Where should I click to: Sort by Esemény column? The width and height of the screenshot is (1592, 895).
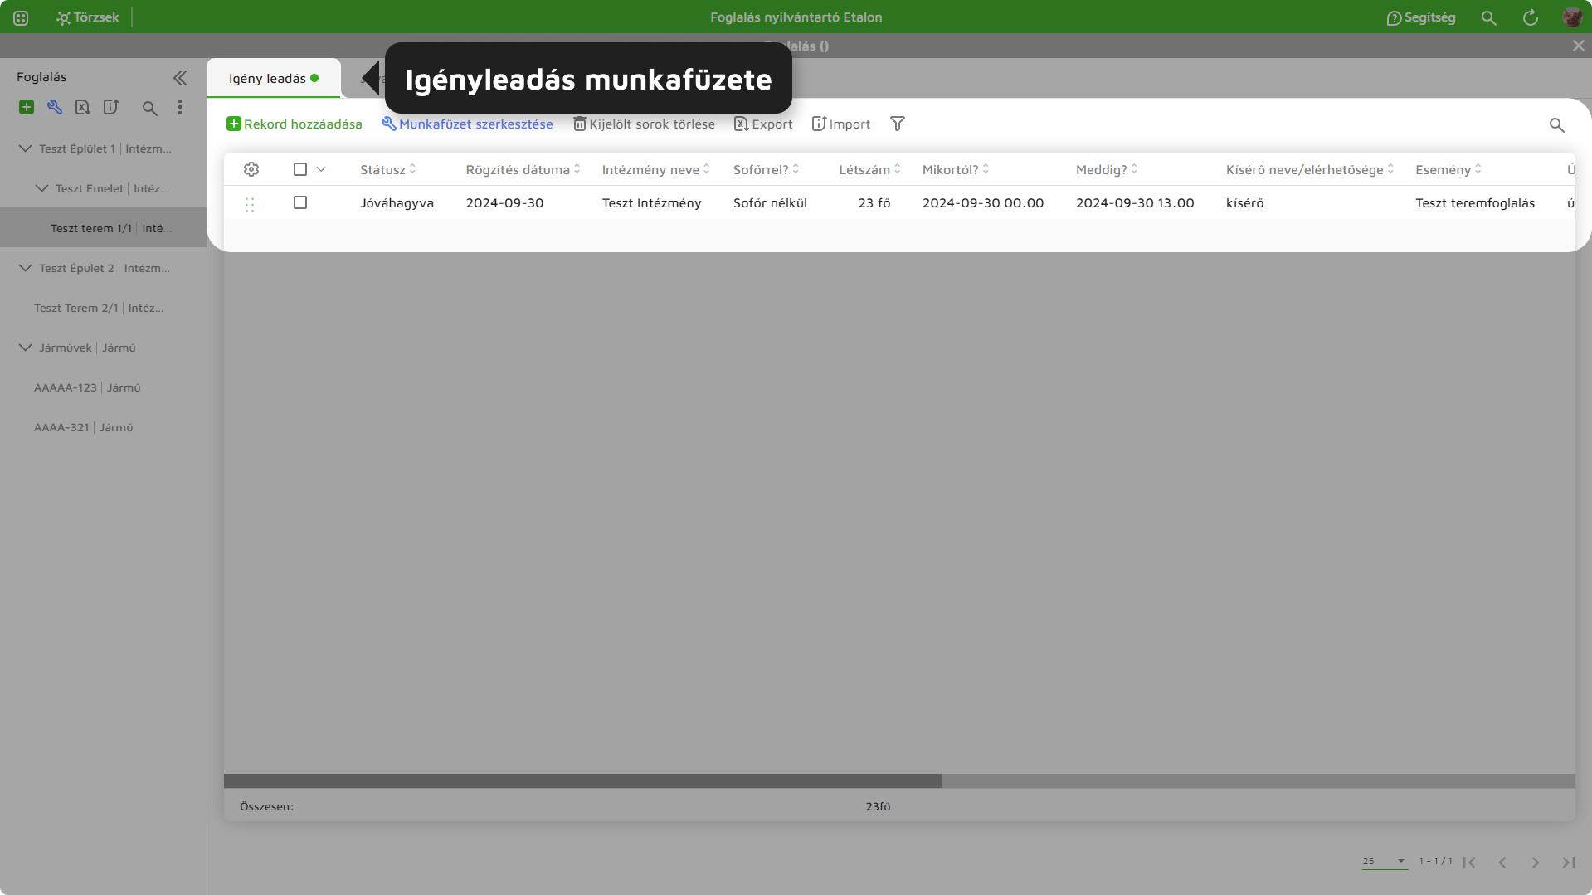coord(1448,170)
